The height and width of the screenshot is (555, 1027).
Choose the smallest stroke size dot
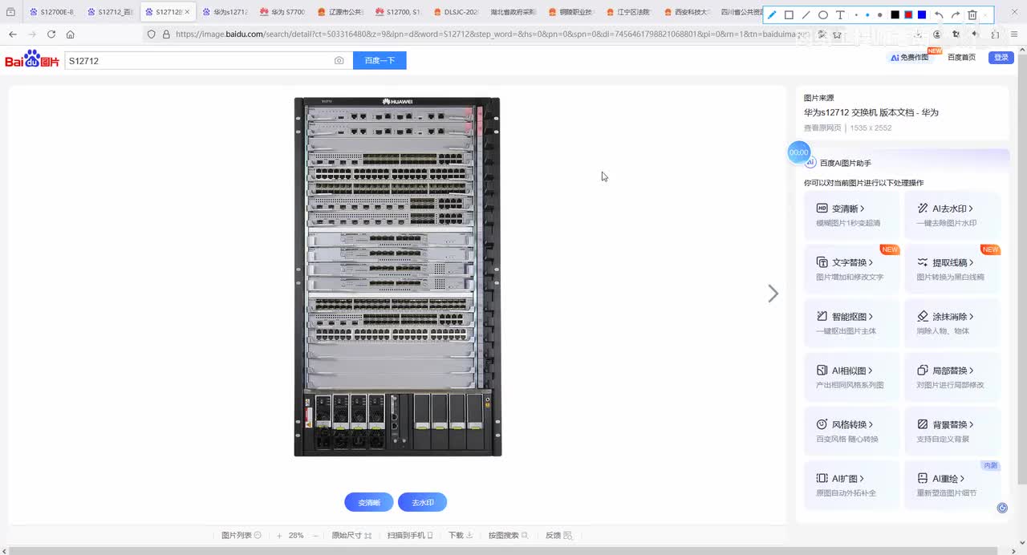857,15
